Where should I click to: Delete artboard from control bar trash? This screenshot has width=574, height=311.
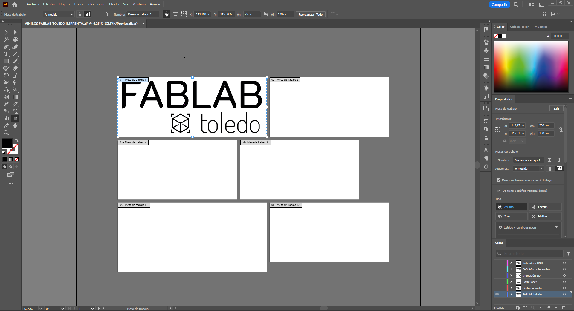[106, 14]
